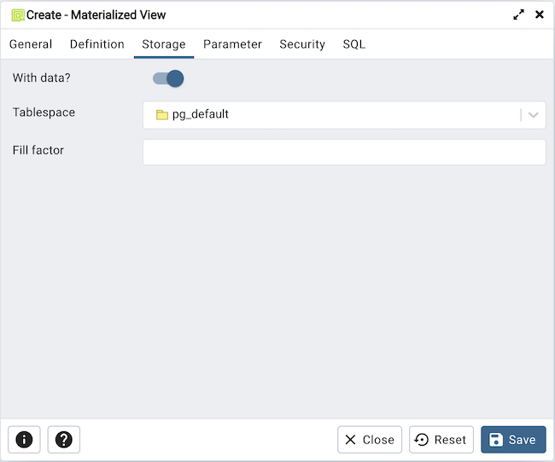Focus the Fill factor input field

(344, 153)
